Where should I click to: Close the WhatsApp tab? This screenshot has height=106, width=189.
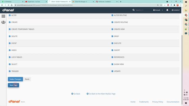[x=23, y=2]
